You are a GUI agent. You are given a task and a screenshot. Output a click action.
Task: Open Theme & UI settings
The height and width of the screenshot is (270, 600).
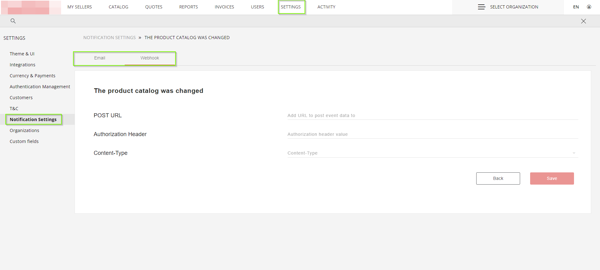coord(22,54)
